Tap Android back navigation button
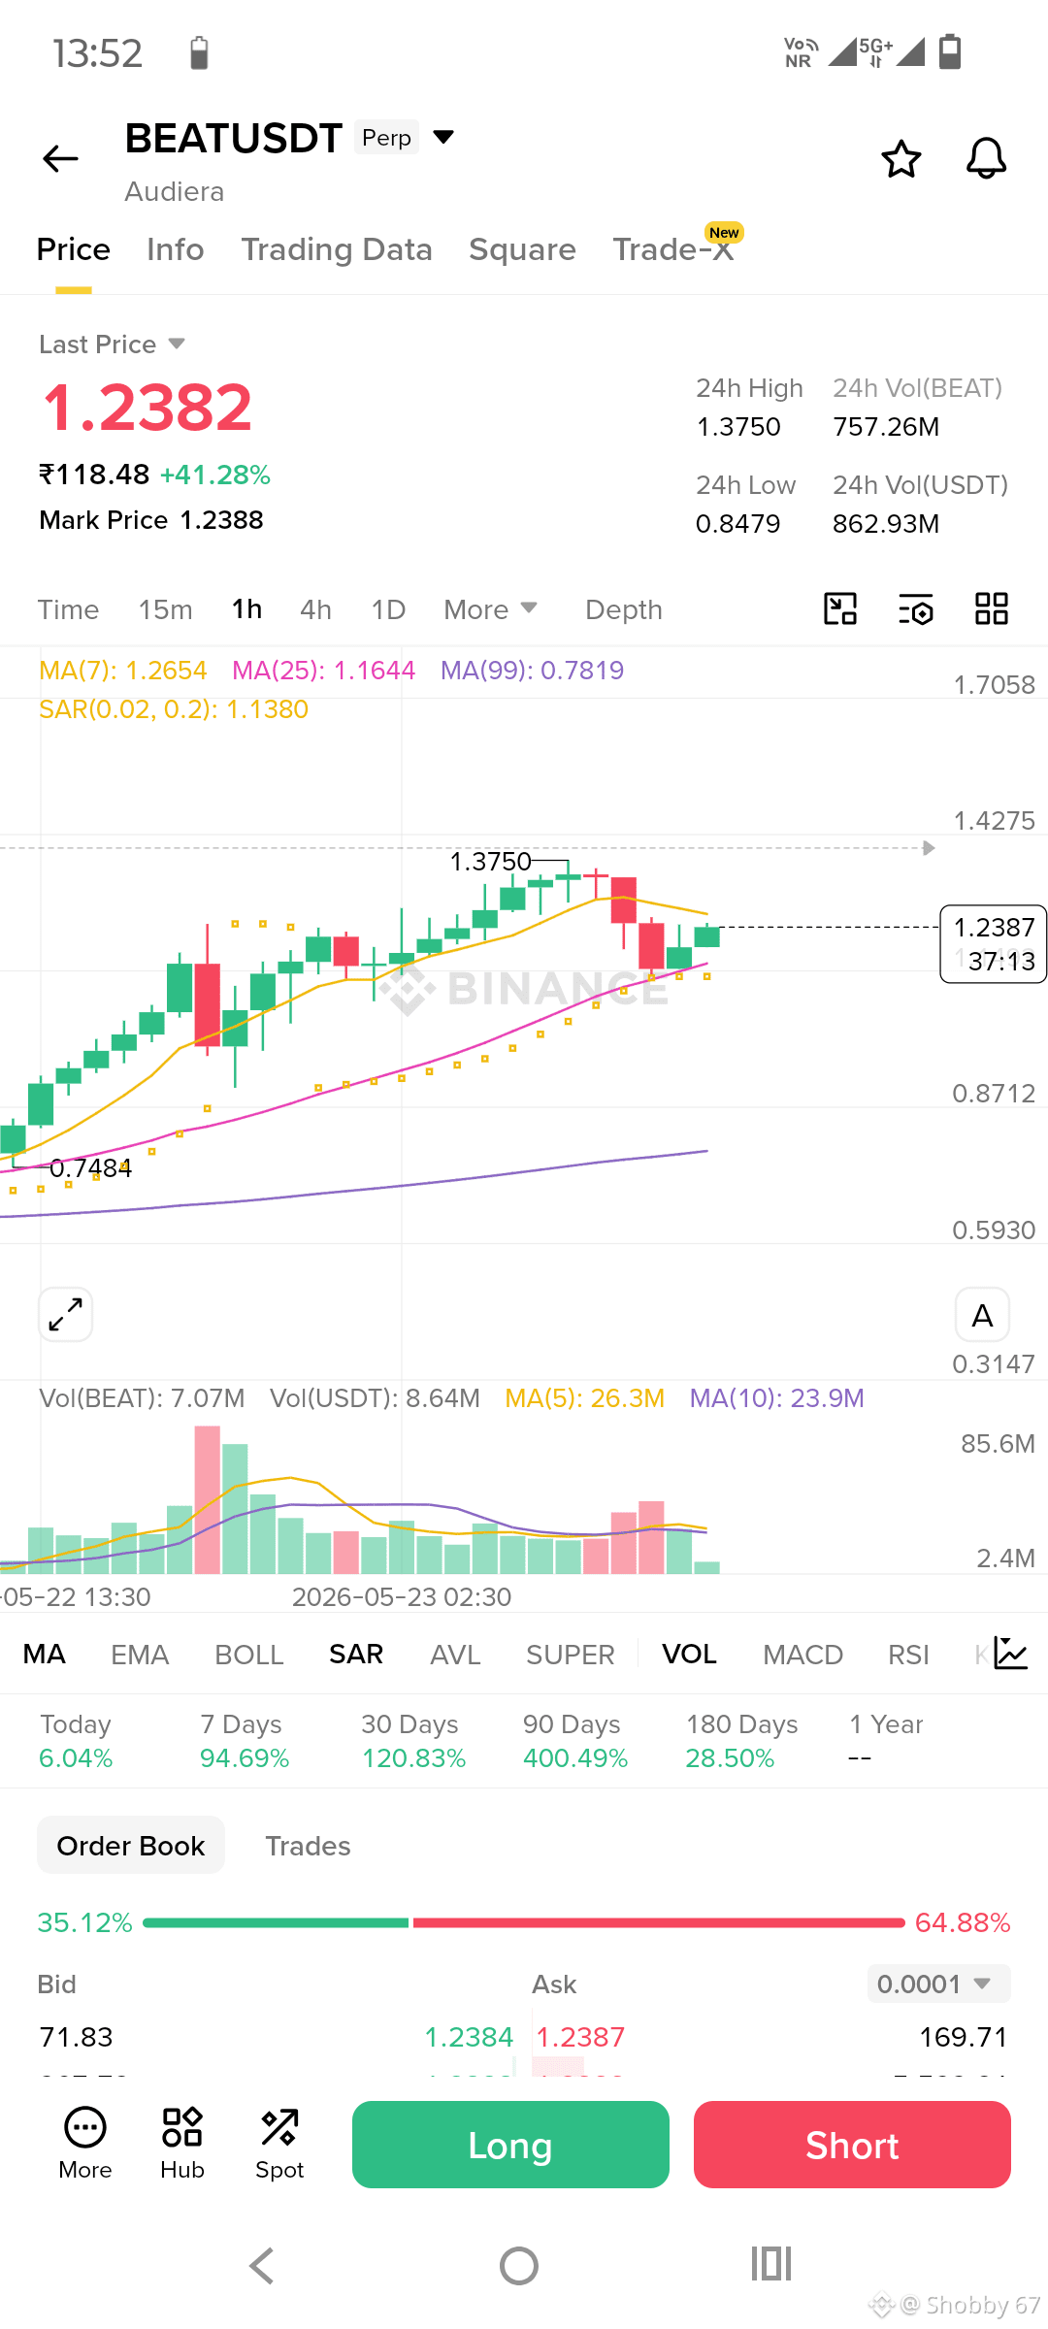Image resolution: width=1048 pixels, height=2329 pixels. click(262, 2266)
